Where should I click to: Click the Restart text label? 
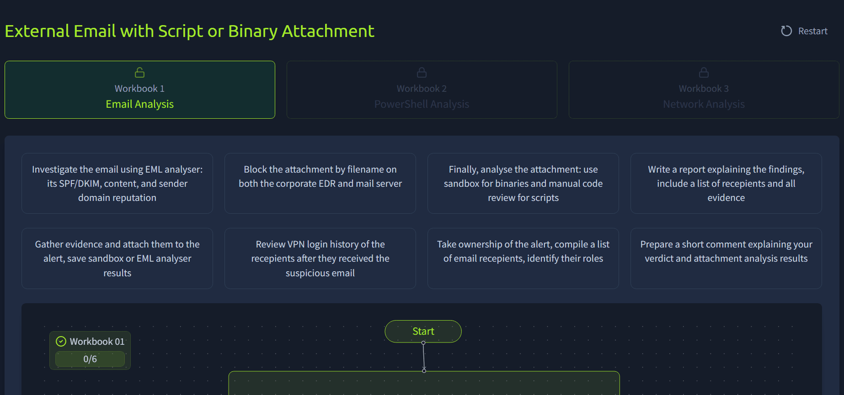click(812, 31)
